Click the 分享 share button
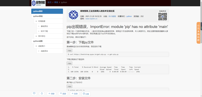The width and height of the screenshot is (202, 97). tap(86, 94)
